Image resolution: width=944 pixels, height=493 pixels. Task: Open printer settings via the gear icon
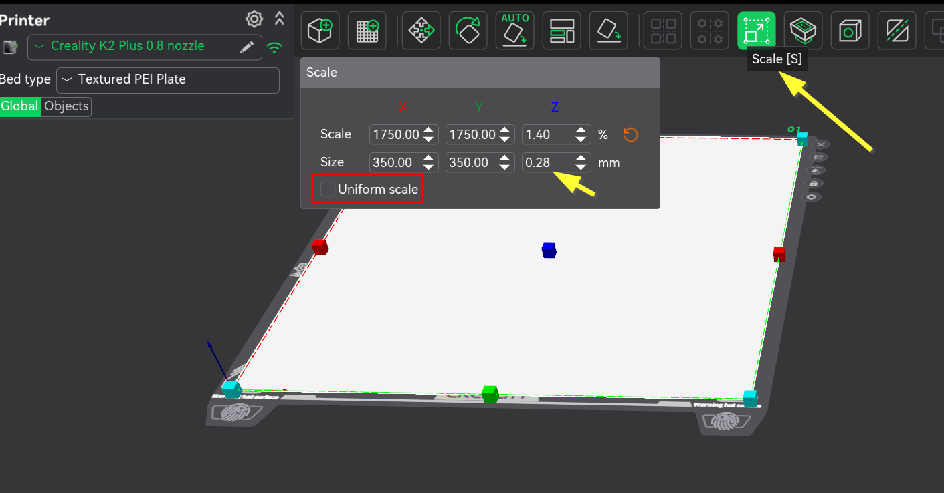pyautogui.click(x=254, y=19)
